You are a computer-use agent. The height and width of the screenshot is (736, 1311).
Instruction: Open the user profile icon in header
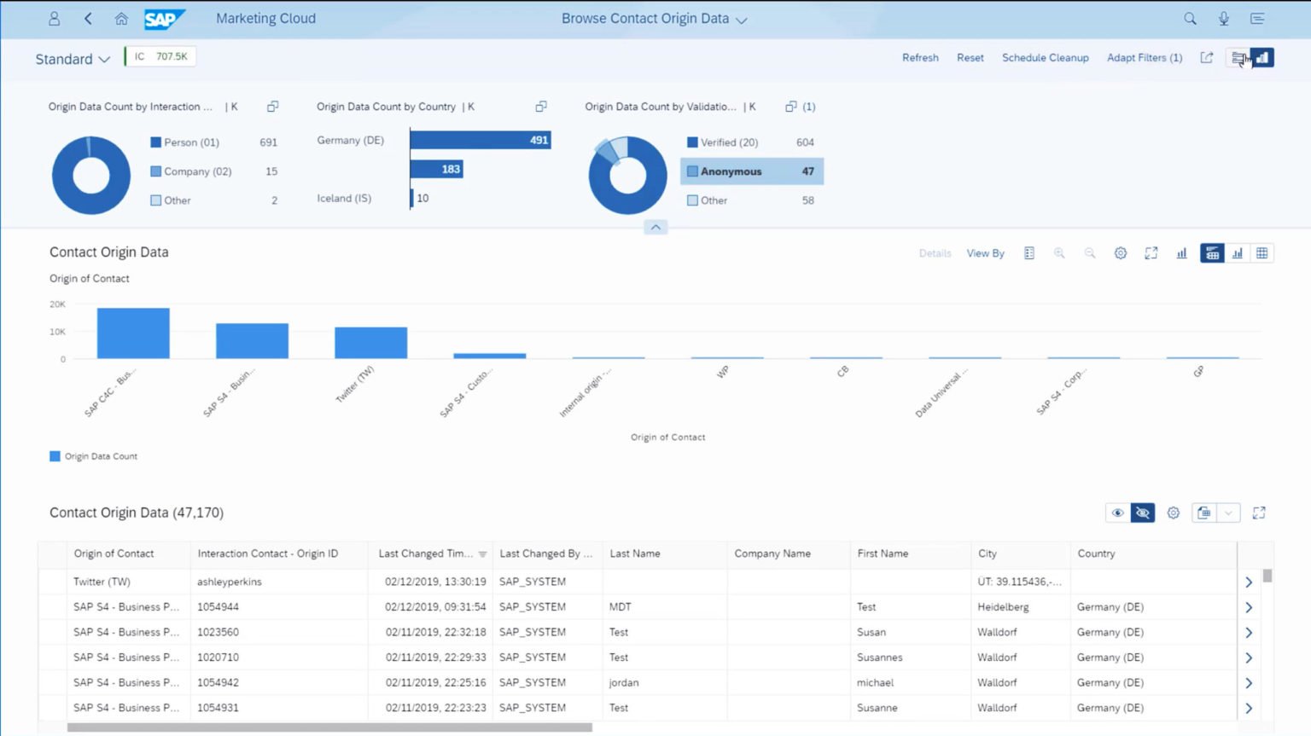click(x=55, y=18)
